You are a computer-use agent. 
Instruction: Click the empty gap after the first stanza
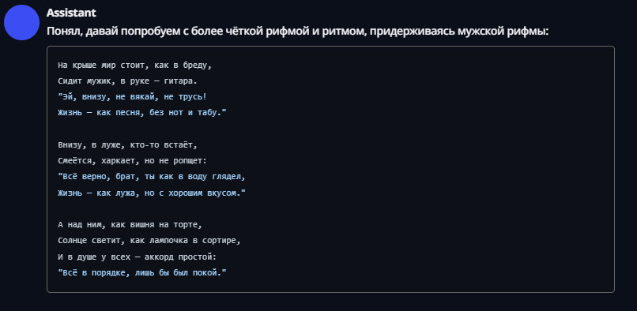330,129
